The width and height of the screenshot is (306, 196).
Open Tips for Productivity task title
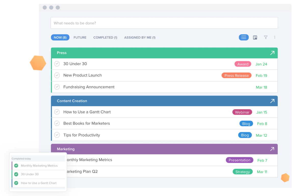pos(82,135)
